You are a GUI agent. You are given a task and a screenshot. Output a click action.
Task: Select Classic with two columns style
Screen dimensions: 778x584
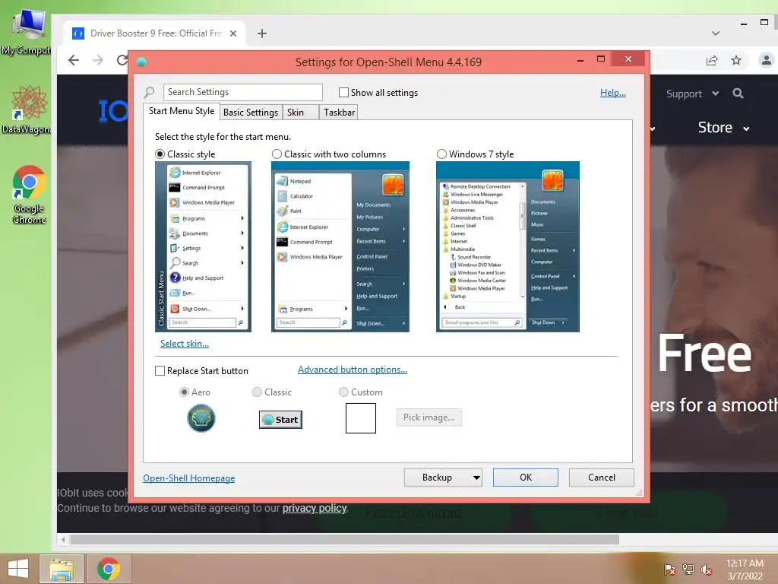point(277,154)
